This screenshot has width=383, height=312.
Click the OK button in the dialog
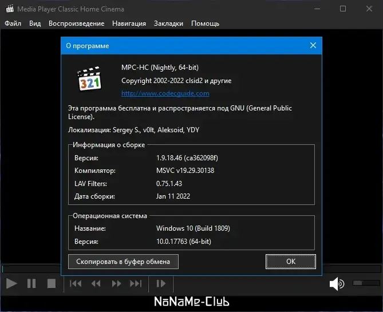tap(291, 262)
